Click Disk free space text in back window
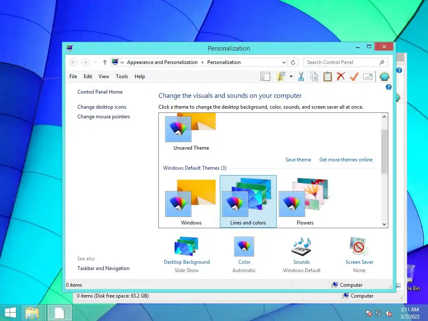Image resolution: width=428 pixels, height=321 pixels. pyautogui.click(x=113, y=296)
